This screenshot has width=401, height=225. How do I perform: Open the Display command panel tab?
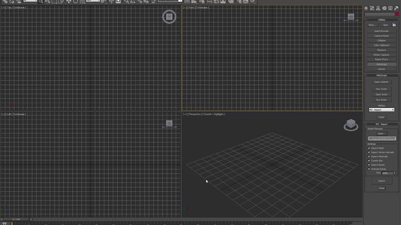click(390, 8)
